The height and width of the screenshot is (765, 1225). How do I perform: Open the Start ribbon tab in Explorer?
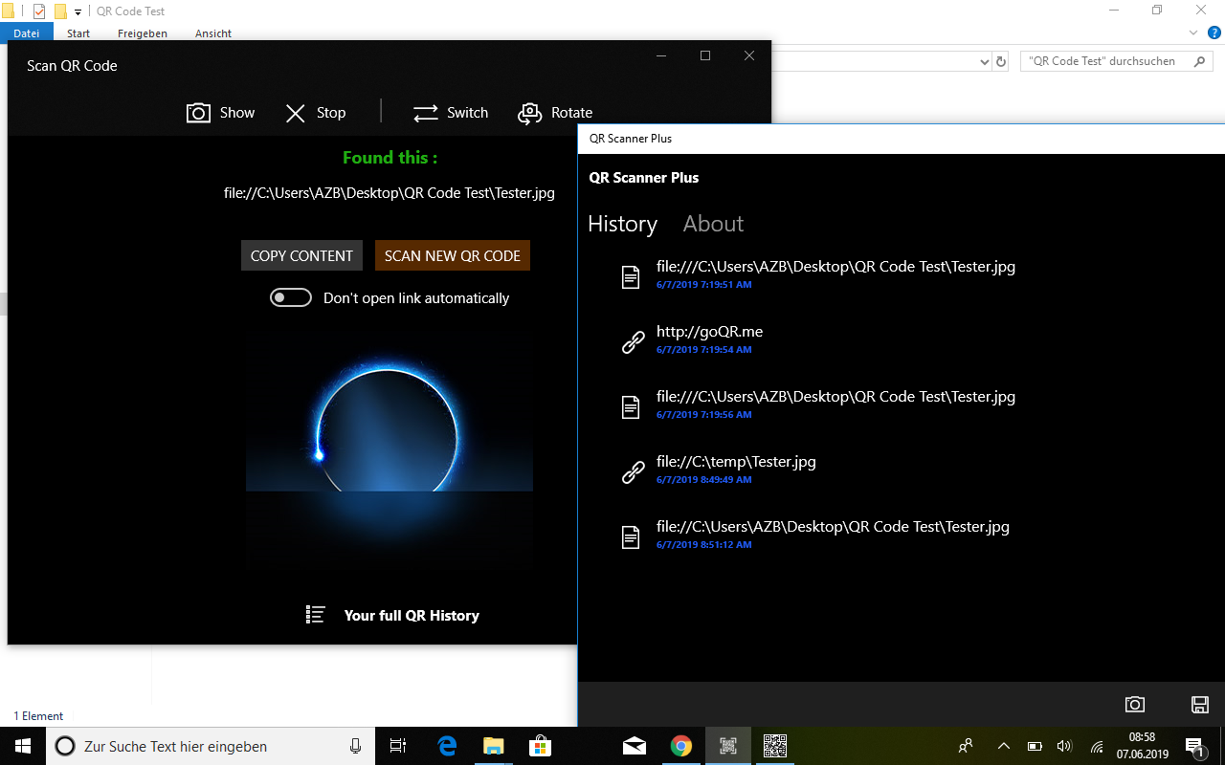pyautogui.click(x=78, y=33)
